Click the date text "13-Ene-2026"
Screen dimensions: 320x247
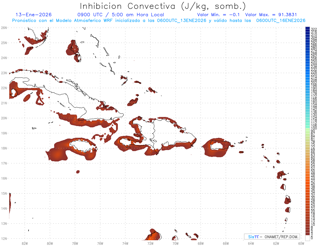click(x=34, y=15)
